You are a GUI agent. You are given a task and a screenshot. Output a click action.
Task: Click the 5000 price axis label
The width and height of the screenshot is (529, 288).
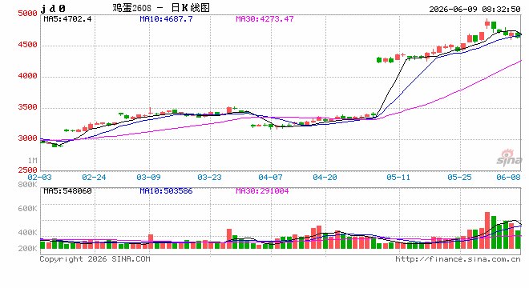(27, 14)
